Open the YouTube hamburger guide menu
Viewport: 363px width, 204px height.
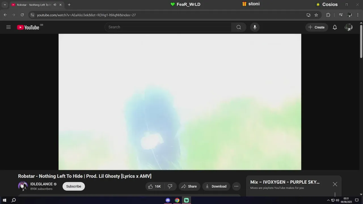[9, 27]
